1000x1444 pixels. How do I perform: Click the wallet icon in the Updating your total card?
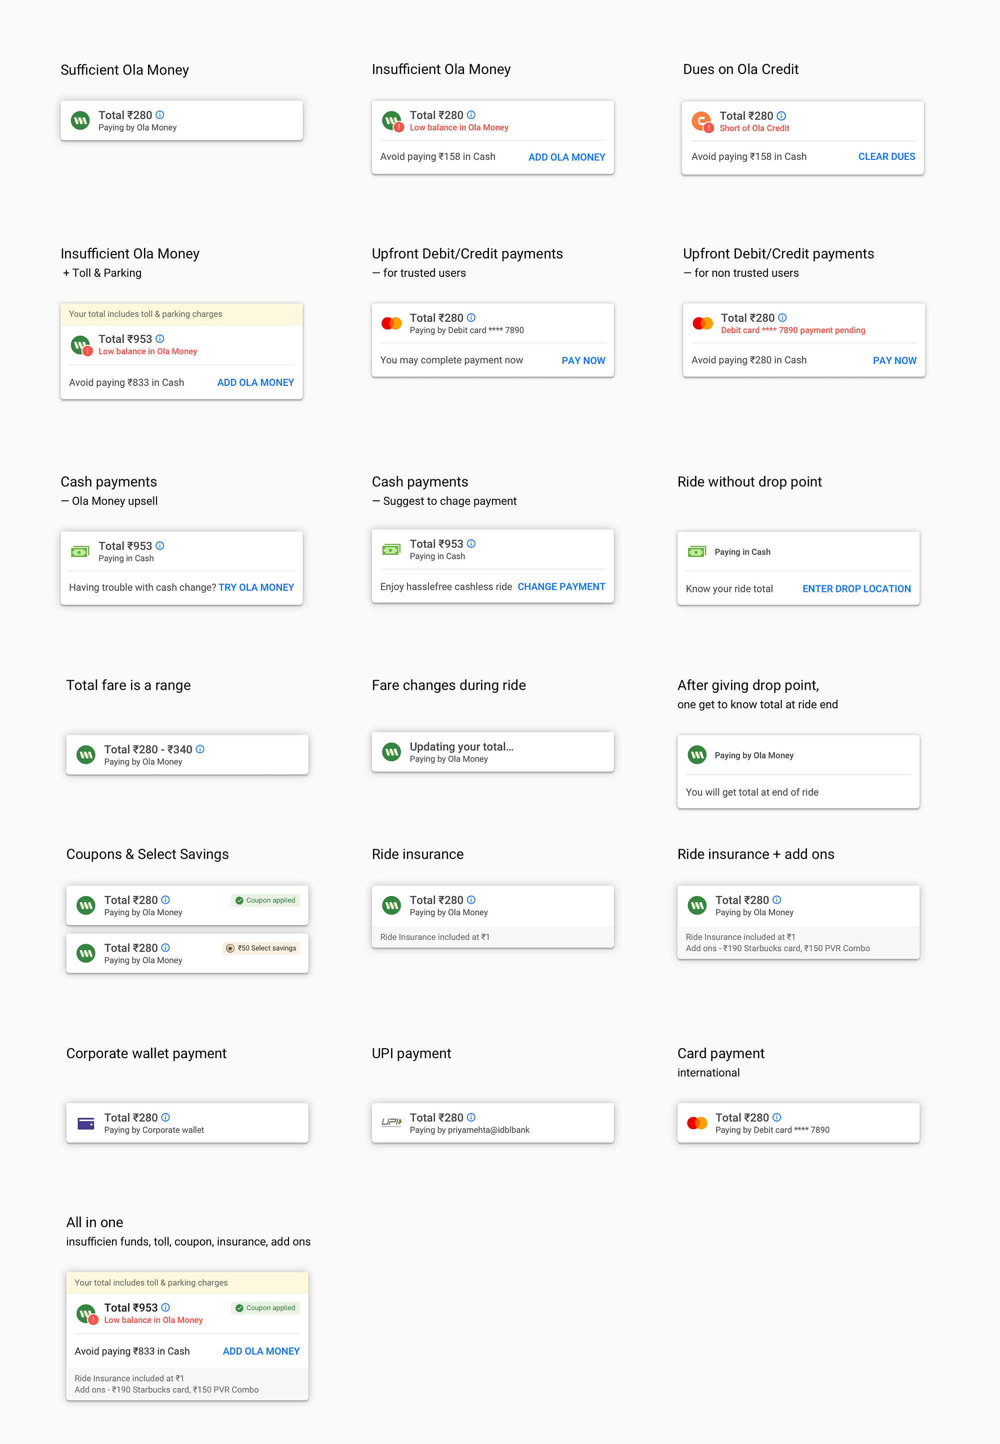pos(391,752)
